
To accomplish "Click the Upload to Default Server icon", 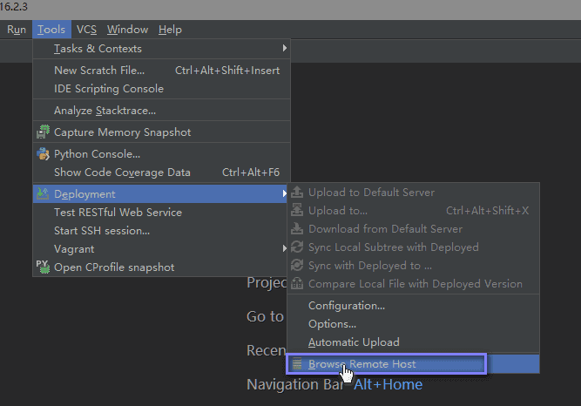I will [297, 192].
